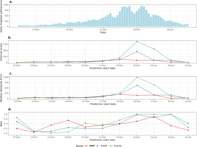Select the Prophet legend label
Image resolution: width=197 pixels, height=147 pixels.
click(118, 146)
